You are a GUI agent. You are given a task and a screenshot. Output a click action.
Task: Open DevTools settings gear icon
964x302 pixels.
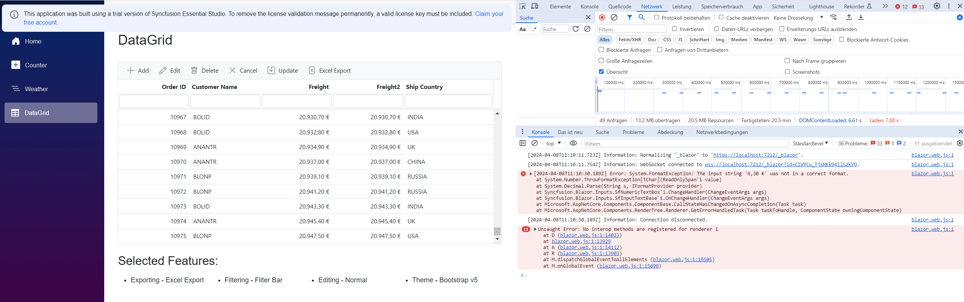(x=937, y=6)
